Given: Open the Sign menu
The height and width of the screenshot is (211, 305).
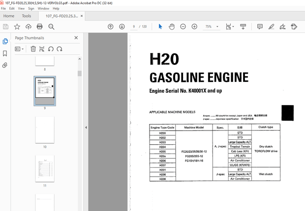Looking at the screenshot, I should (31, 8).
